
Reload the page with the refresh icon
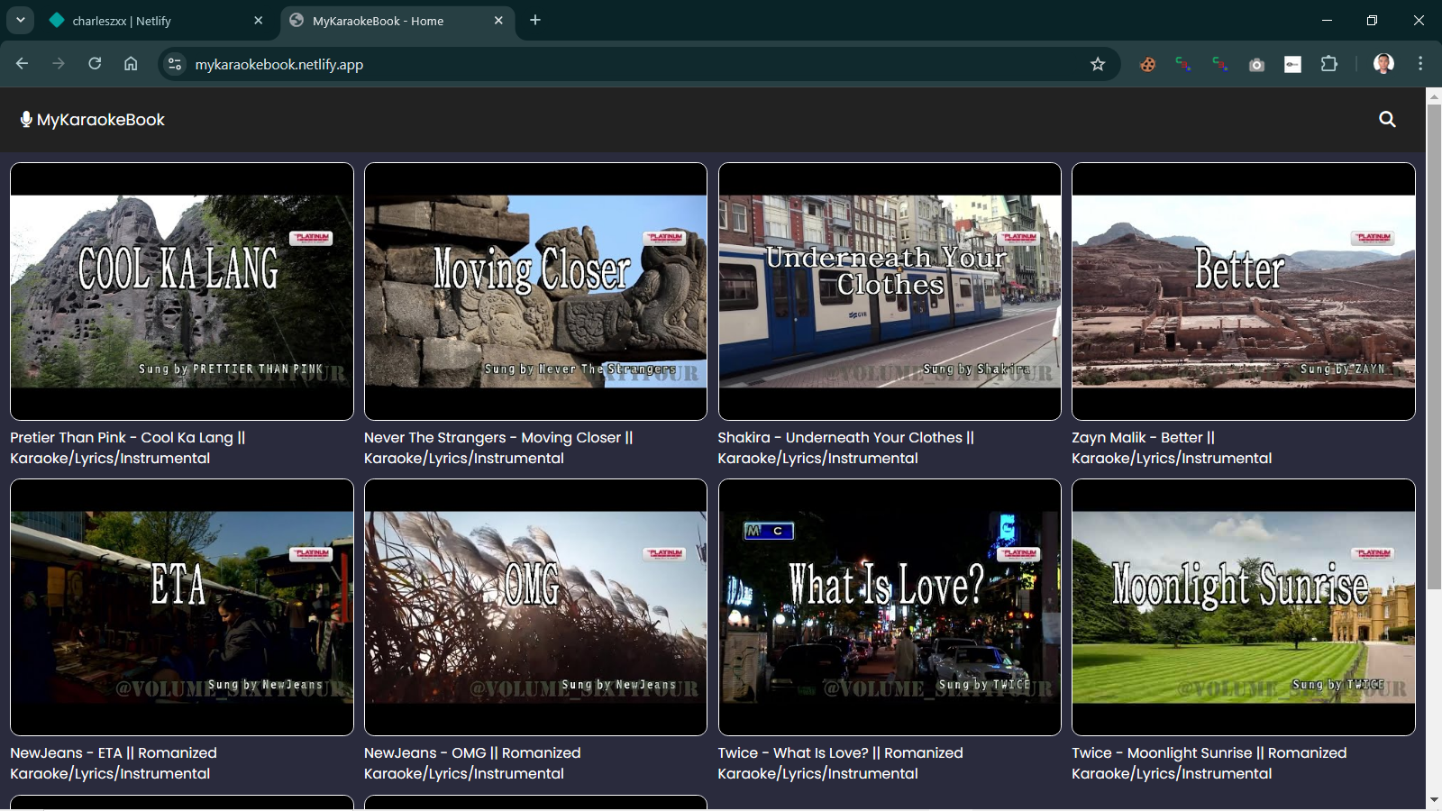click(95, 64)
